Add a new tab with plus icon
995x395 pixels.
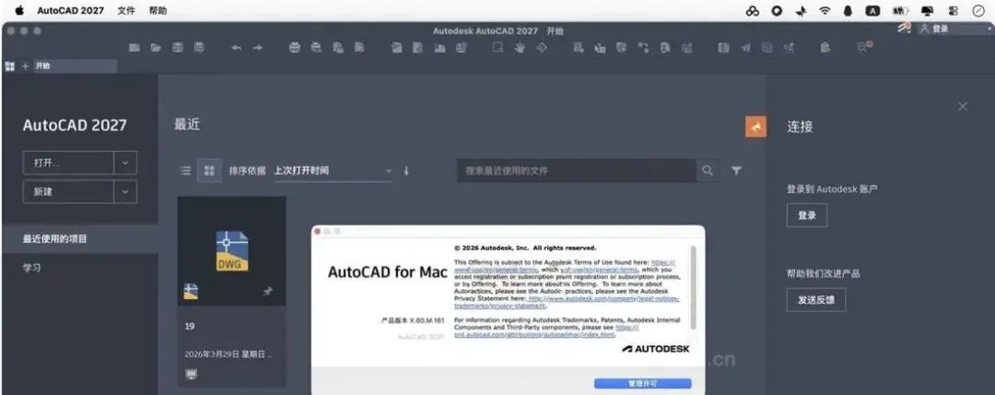click(26, 66)
